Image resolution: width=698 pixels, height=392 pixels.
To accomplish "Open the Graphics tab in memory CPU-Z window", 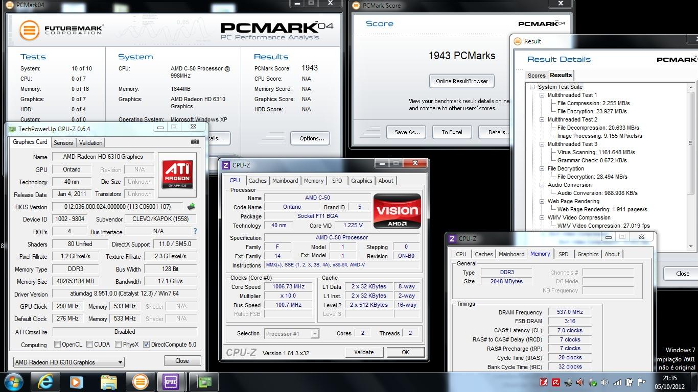I will (x=588, y=254).
